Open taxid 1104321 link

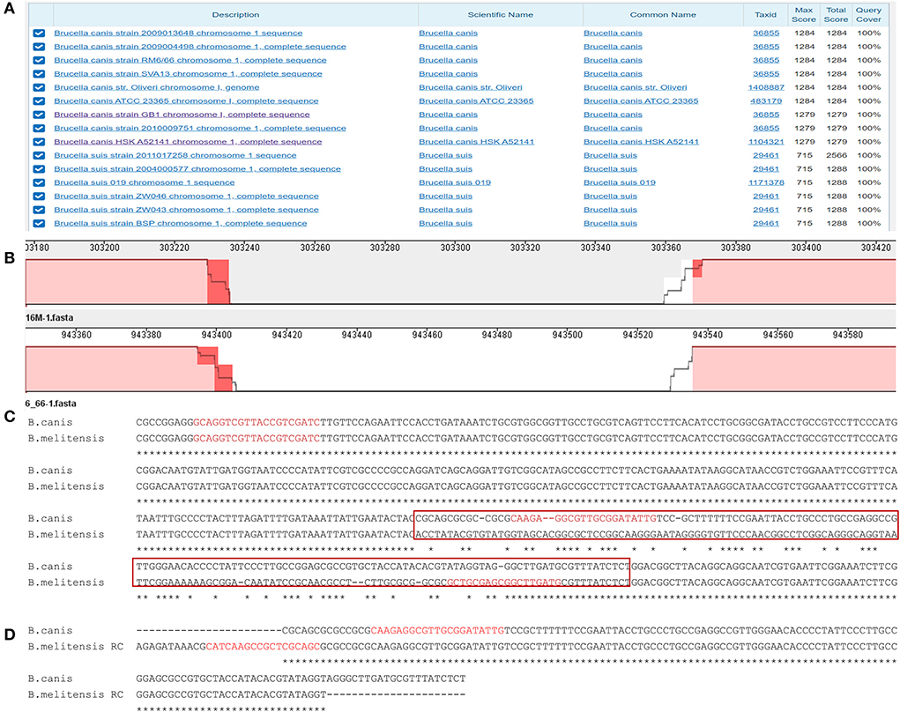766,142
